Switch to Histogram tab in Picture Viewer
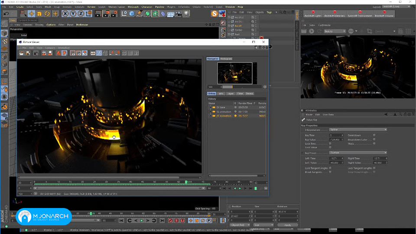Viewport: 416px width, 234px height. (x=226, y=58)
